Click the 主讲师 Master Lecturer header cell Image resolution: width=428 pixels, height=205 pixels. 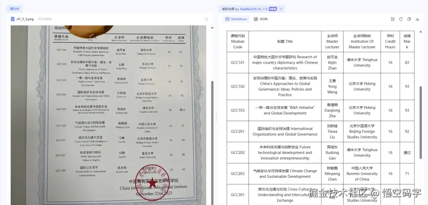(x=332, y=42)
